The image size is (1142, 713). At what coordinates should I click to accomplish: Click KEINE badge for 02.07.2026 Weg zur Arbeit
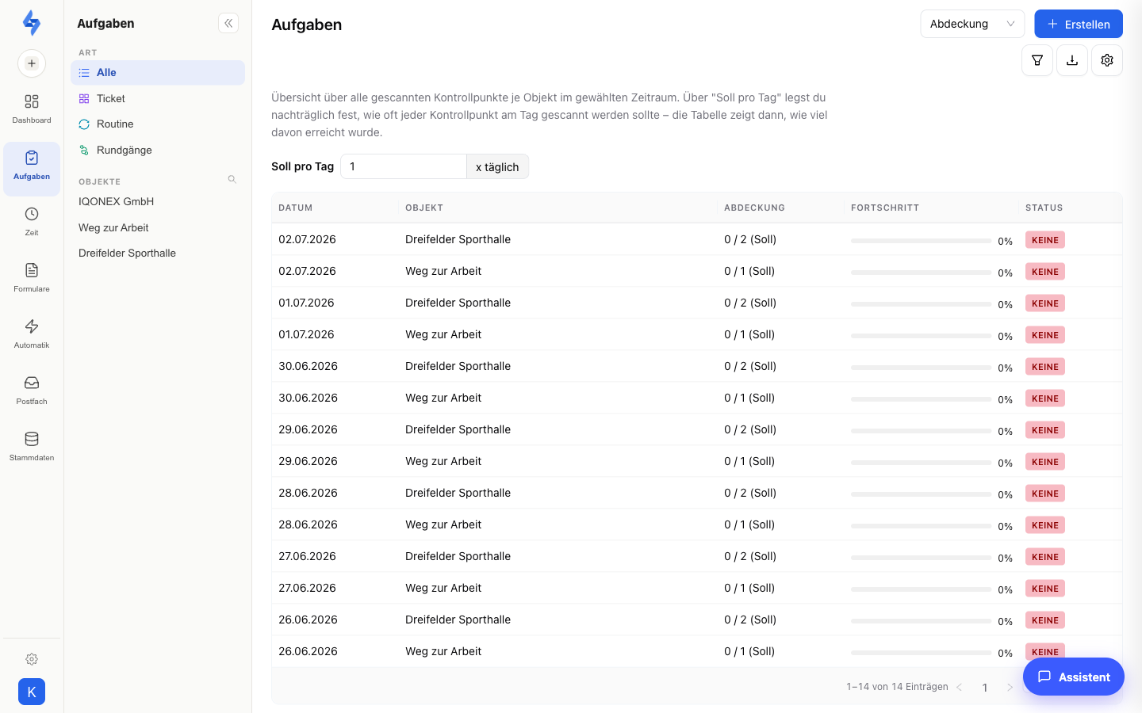coord(1045,272)
